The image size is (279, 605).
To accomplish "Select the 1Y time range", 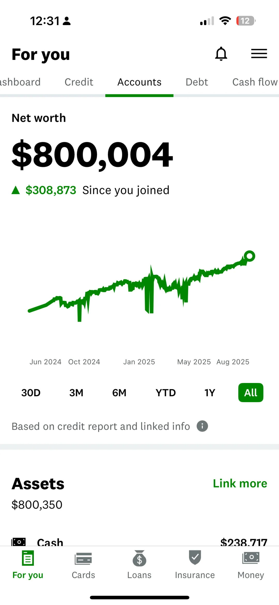I will (210, 393).
